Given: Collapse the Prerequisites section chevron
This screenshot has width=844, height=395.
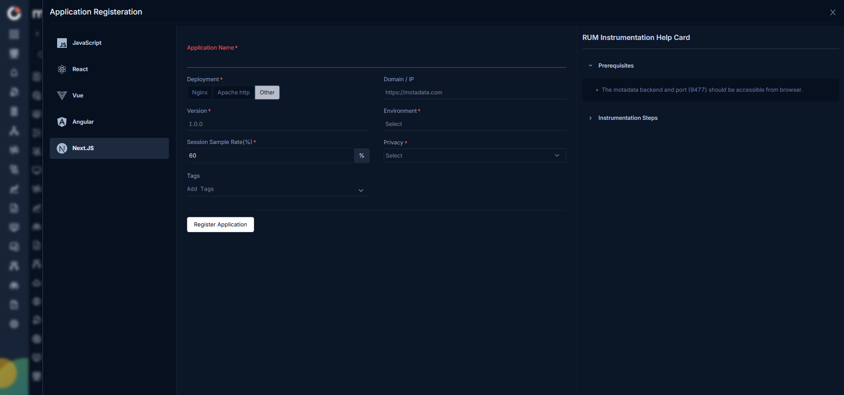Looking at the screenshot, I should pyautogui.click(x=590, y=66).
